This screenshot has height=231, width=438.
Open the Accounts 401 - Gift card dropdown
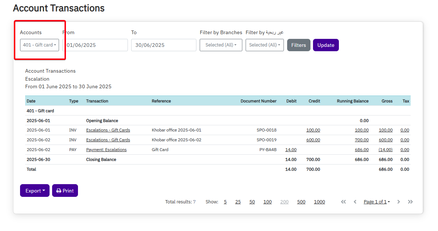[x=39, y=45]
